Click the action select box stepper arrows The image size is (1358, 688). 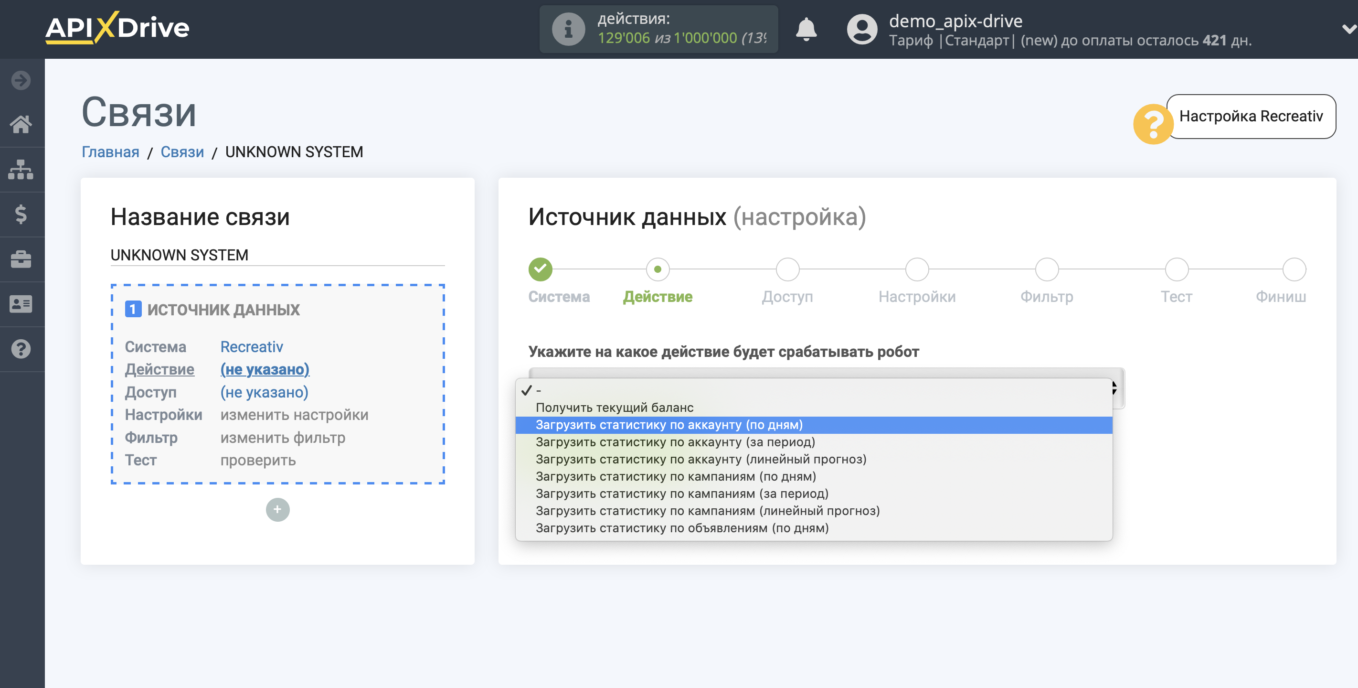click(1115, 388)
